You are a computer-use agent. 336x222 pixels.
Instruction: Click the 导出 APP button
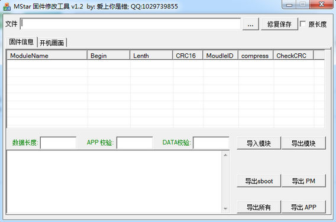pyautogui.click(x=303, y=207)
